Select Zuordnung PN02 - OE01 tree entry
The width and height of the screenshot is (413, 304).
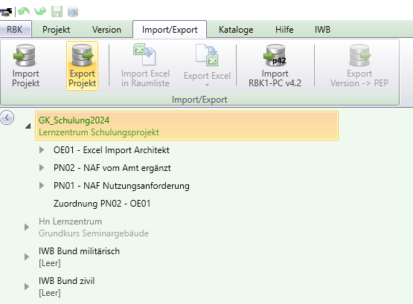point(102,204)
